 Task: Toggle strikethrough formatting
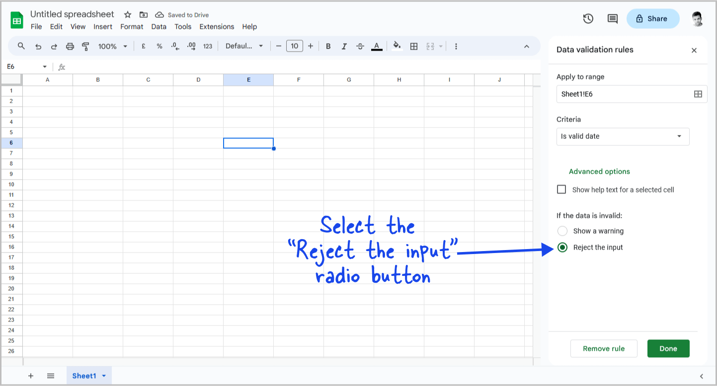[360, 46]
